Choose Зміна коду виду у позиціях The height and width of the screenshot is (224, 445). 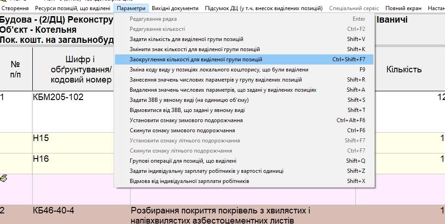pos(219,70)
